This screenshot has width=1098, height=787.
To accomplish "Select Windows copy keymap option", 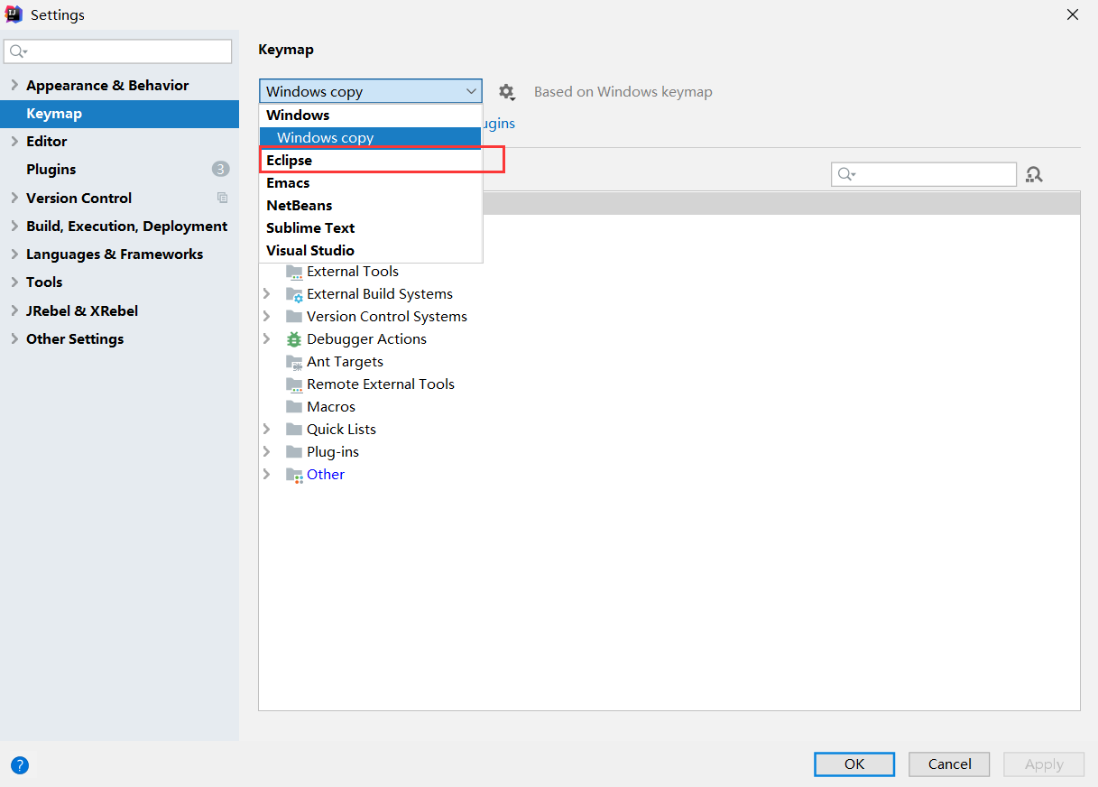I will (x=371, y=137).
